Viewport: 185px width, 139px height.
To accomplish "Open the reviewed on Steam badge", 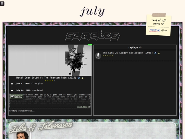I will click(x=16, y=96).
